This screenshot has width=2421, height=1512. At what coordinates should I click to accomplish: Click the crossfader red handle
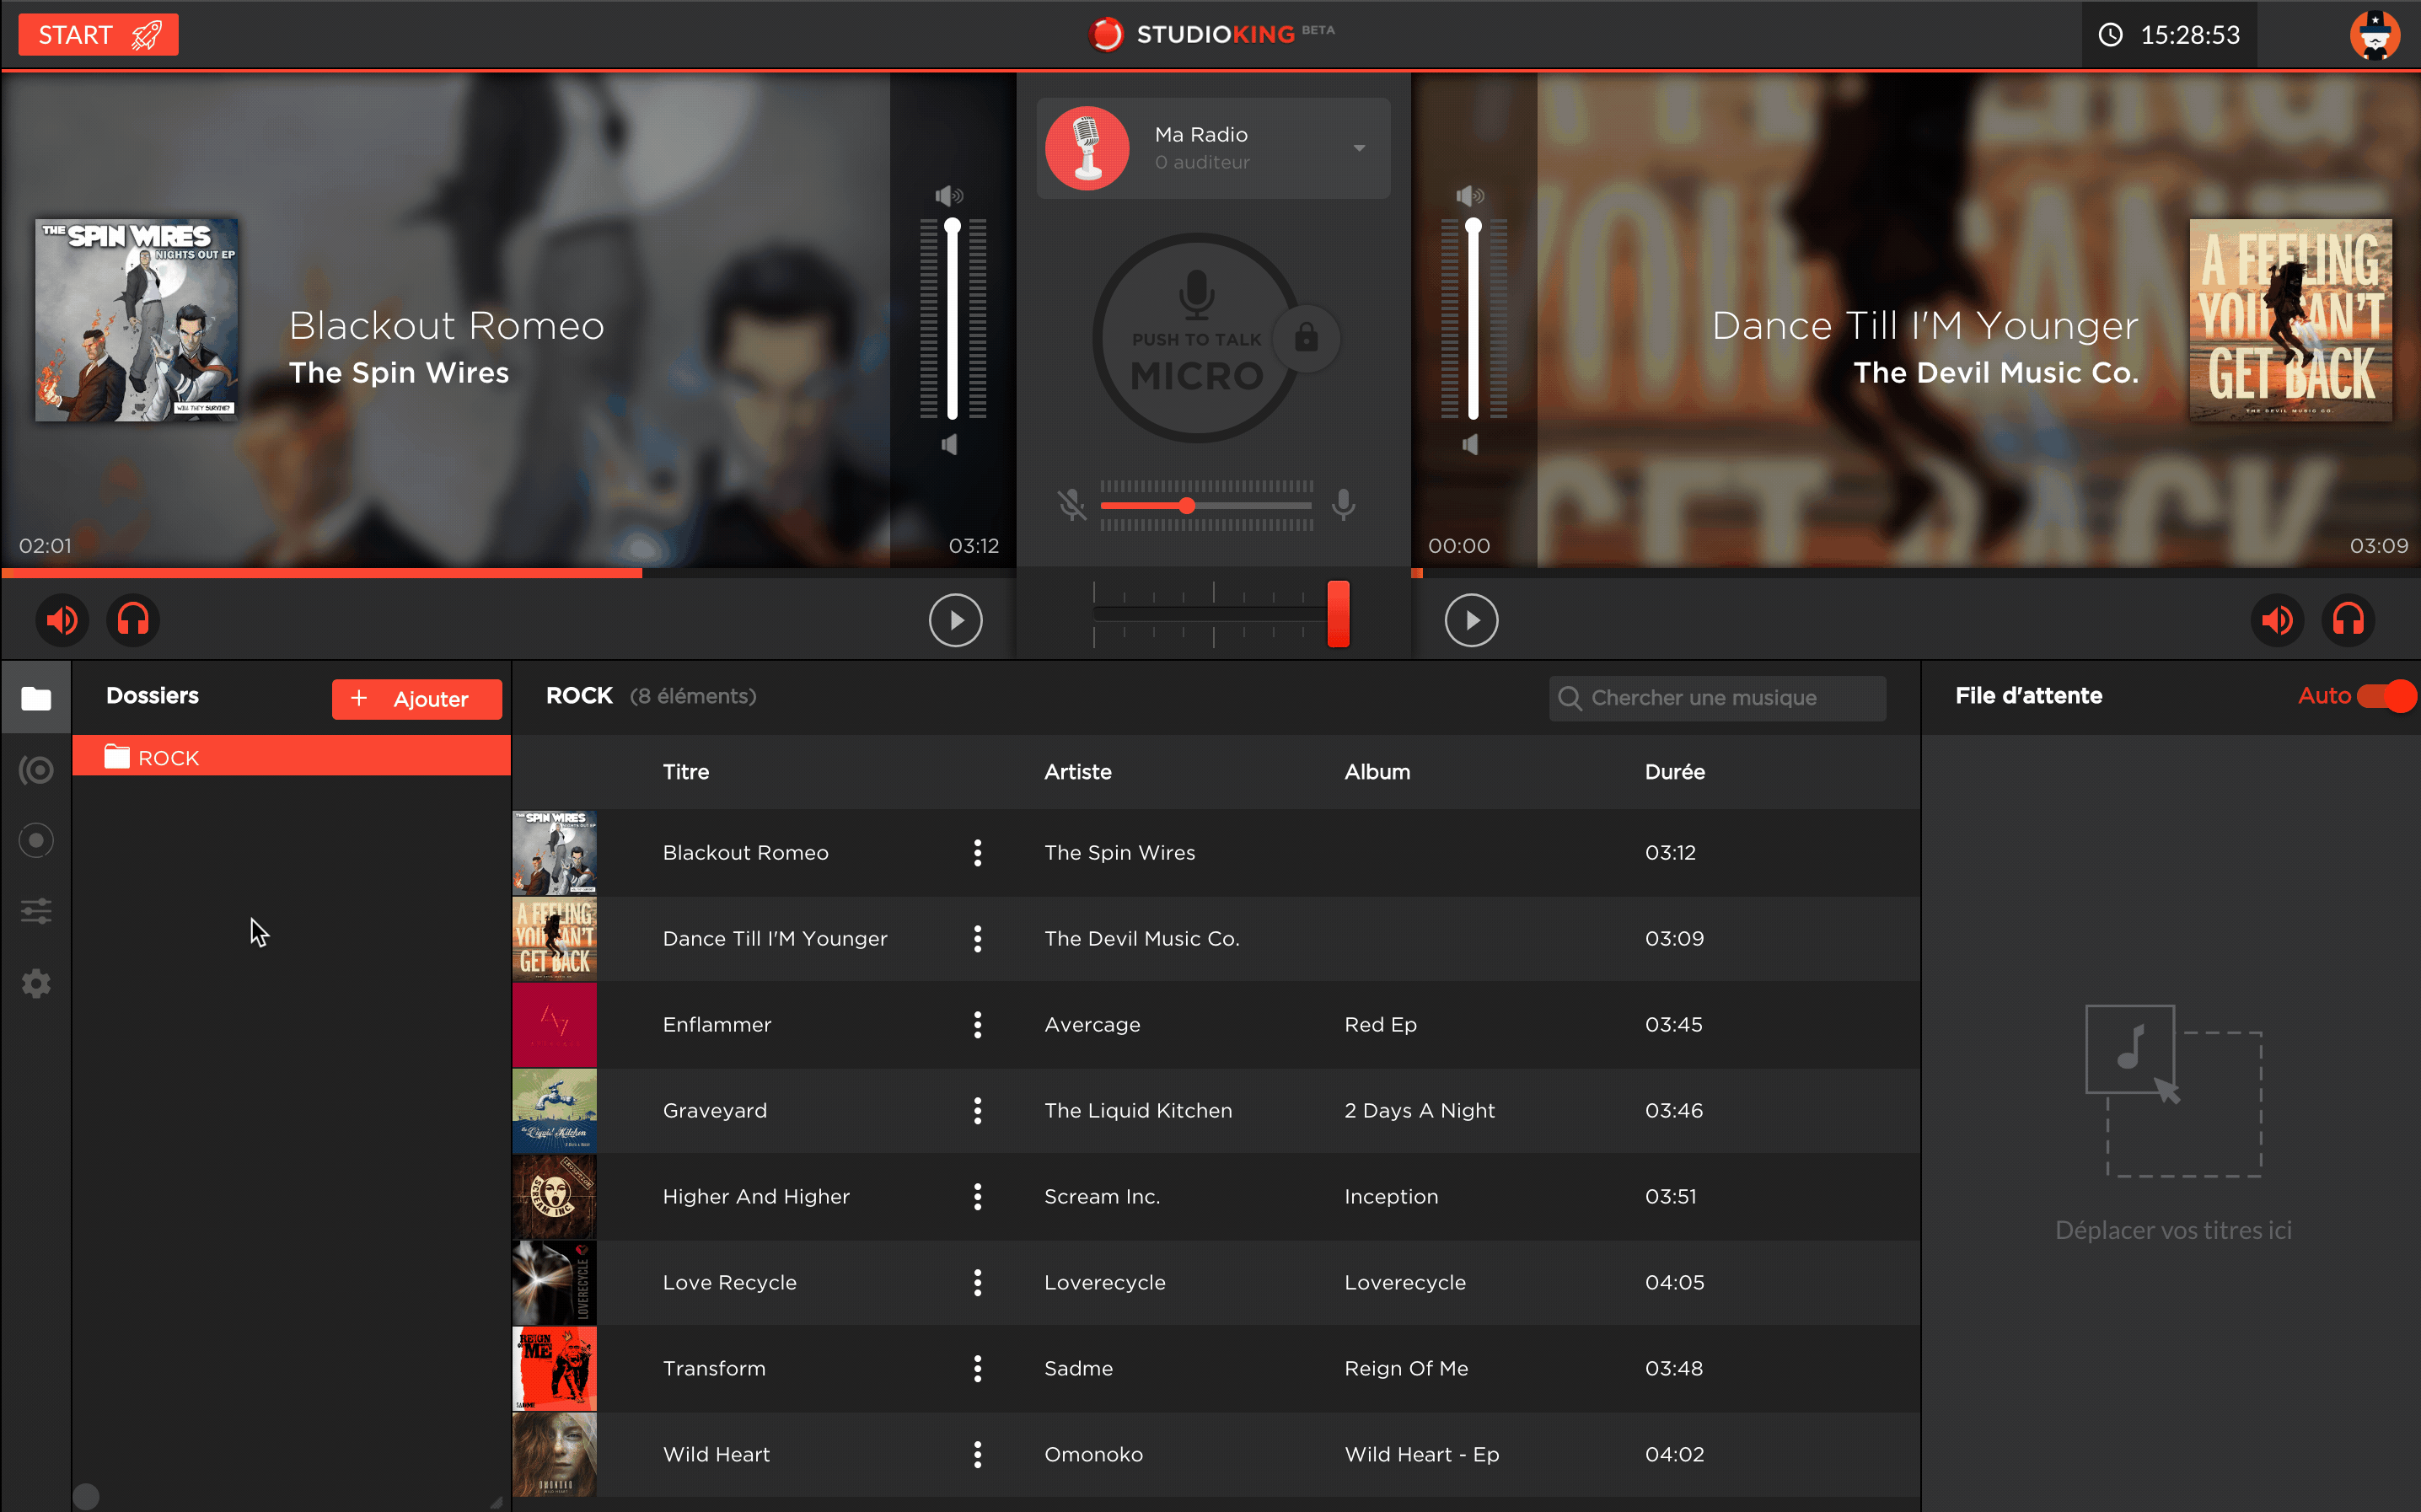point(1338,613)
